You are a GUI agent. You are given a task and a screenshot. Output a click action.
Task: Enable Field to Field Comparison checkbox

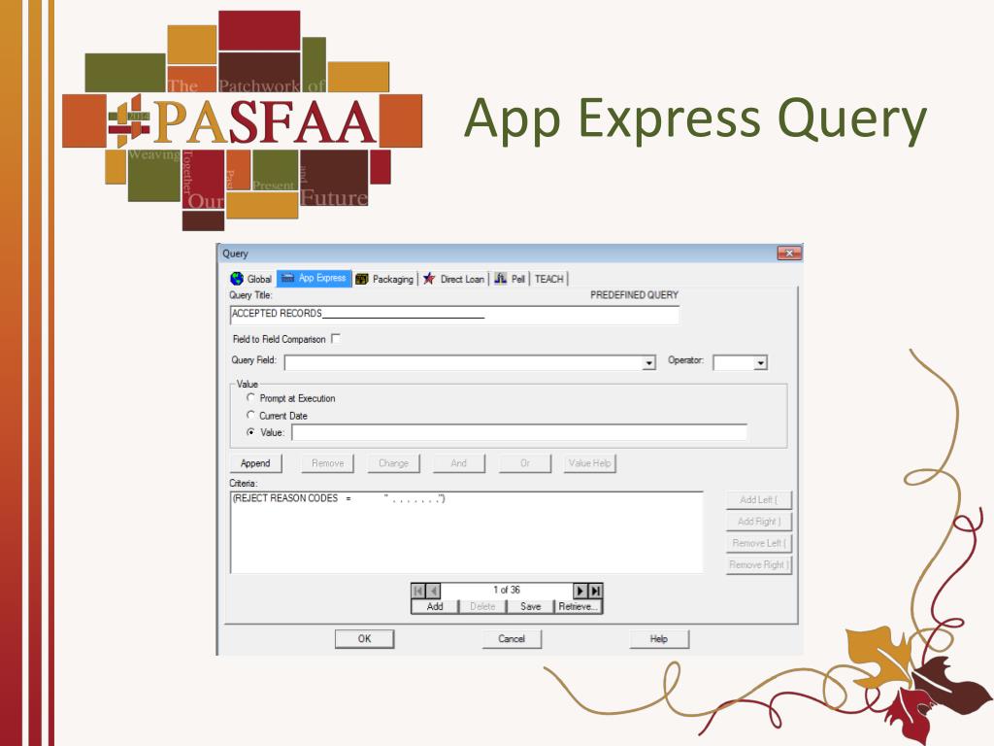336,339
